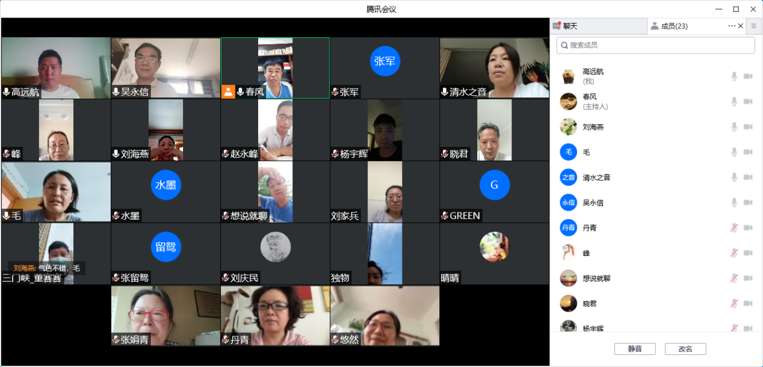
Task: Select the blue 毛 avatar in member list
Action: point(569,152)
